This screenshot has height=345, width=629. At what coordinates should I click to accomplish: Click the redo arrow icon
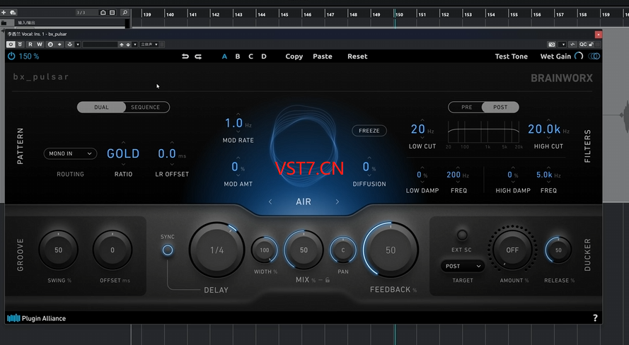[198, 57]
